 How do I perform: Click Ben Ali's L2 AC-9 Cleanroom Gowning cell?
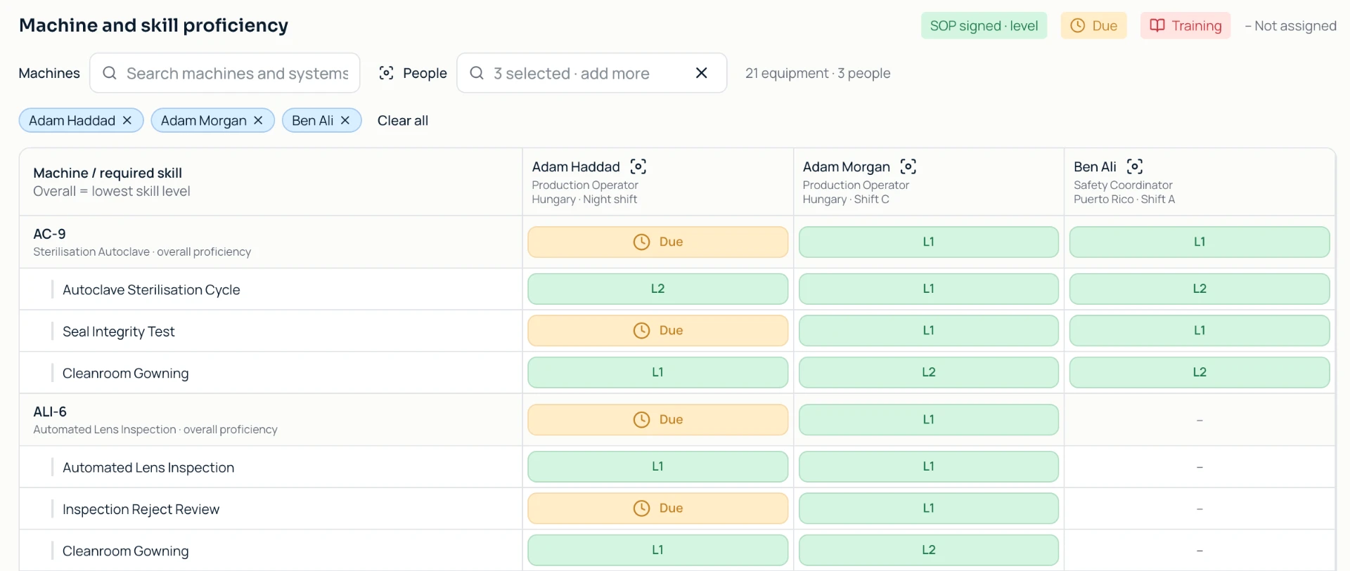1200,372
